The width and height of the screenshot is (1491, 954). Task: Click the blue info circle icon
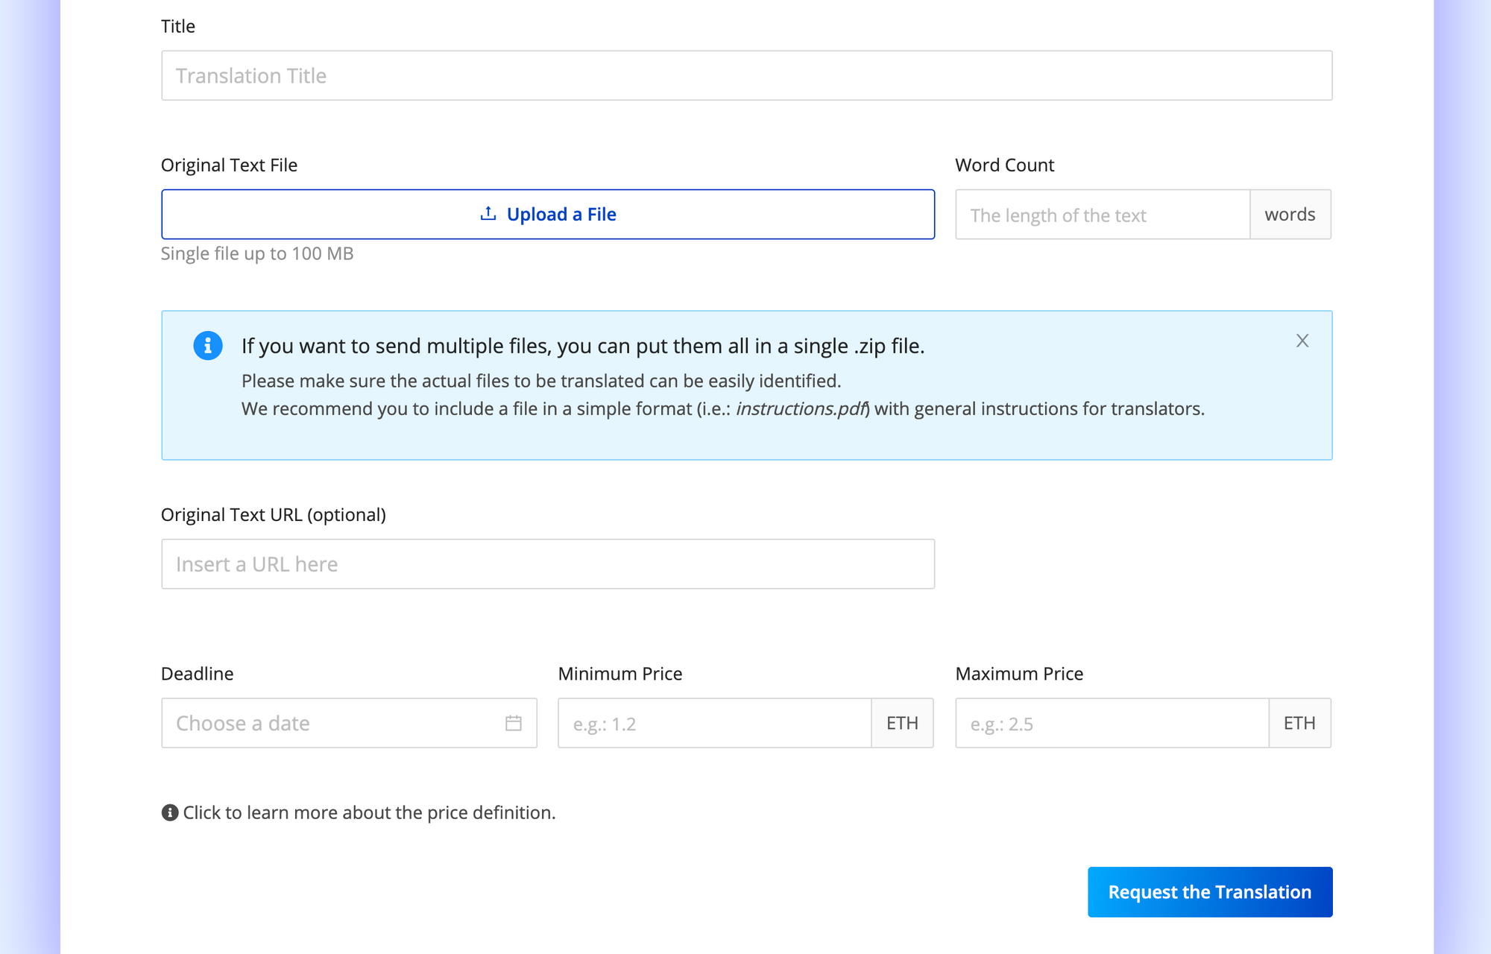pyautogui.click(x=208, y=346)
